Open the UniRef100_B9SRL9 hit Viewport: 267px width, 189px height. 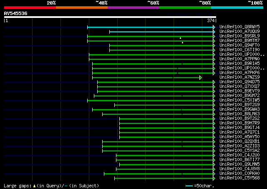(239, 36)
